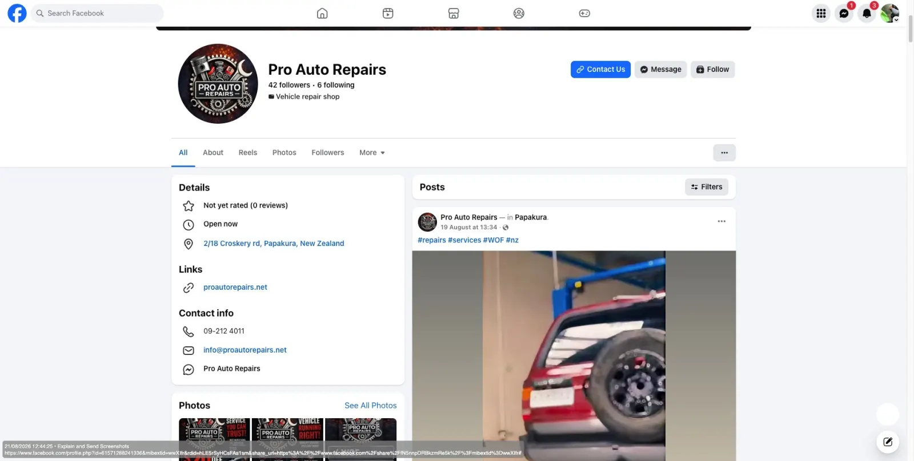Open the #services hashtag
This screenshot has width=914, height=461.
click(x=464, y=240)
